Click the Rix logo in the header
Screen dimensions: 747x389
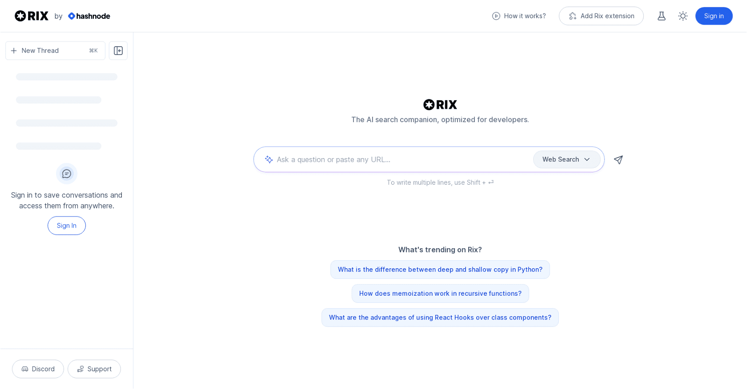pyautogui.click(x=31, y=15)
